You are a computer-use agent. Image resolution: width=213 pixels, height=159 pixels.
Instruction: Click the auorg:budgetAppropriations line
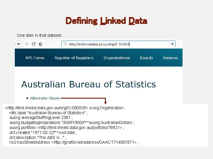point(72,122)
